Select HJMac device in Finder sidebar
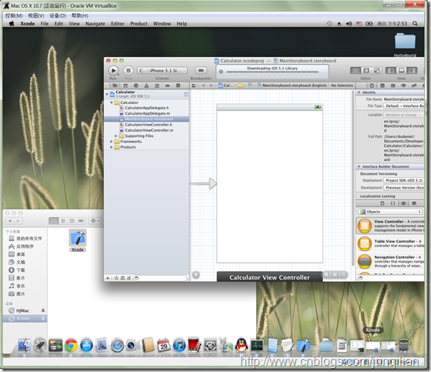This screenshot has height=372, width=431. point(22,310)
